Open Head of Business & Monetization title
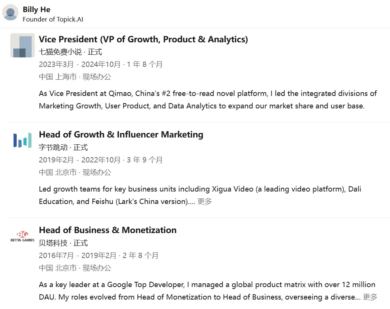 click(x=108, y=230)
